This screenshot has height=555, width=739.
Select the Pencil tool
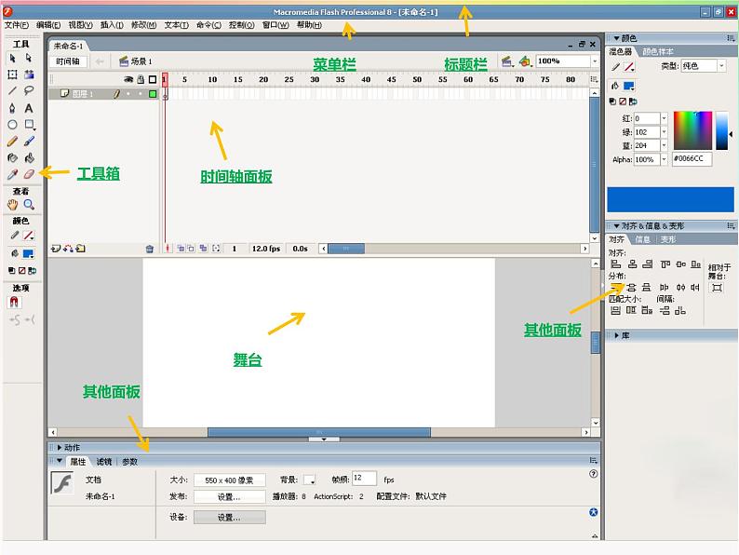[x=13, y=141]
